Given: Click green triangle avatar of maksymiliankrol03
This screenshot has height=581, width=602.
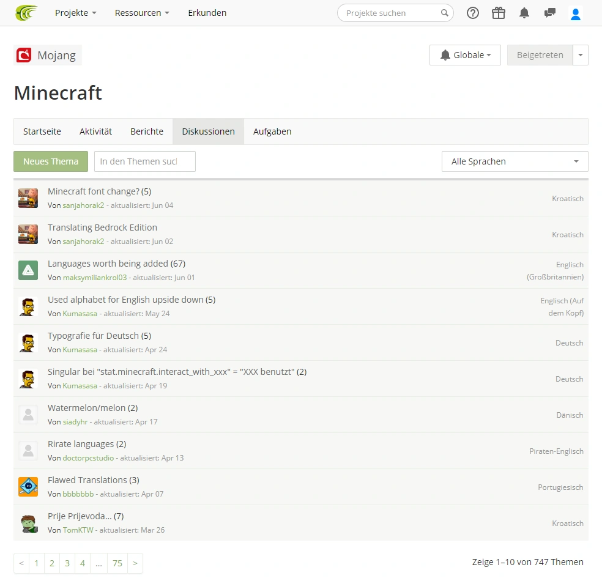Looking at the screenshot, I should coord(28,270).
